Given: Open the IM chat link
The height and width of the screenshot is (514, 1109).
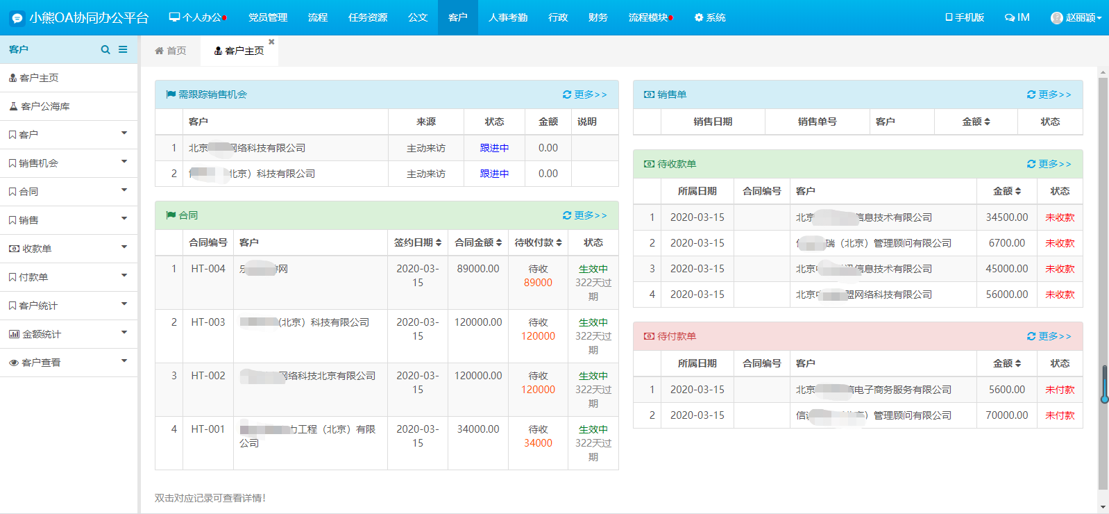Looking at the screenshot, I should click(x=1017, y=17).
